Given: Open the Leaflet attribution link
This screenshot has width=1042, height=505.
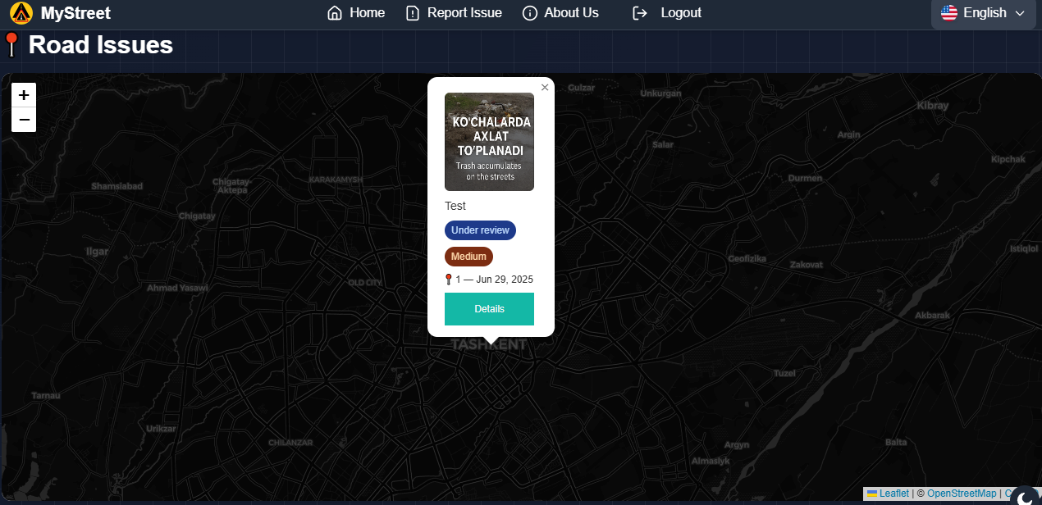Looking at the screenshot, I should pyautogui.click(x=893, y=494).
